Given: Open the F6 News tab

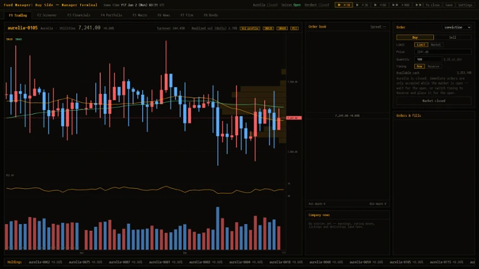Looking at the screenshot, I should (164, 15).
